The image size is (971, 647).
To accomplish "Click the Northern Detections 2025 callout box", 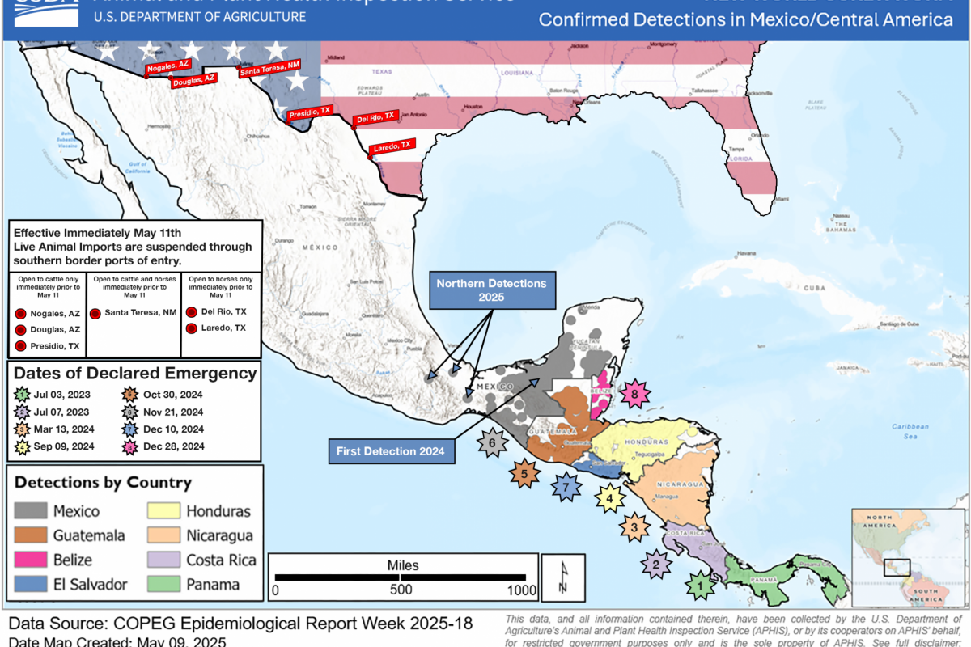I will 491,290.
